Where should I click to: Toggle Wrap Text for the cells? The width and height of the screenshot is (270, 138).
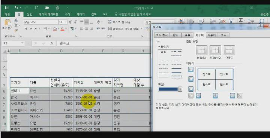tap(120, 22)
